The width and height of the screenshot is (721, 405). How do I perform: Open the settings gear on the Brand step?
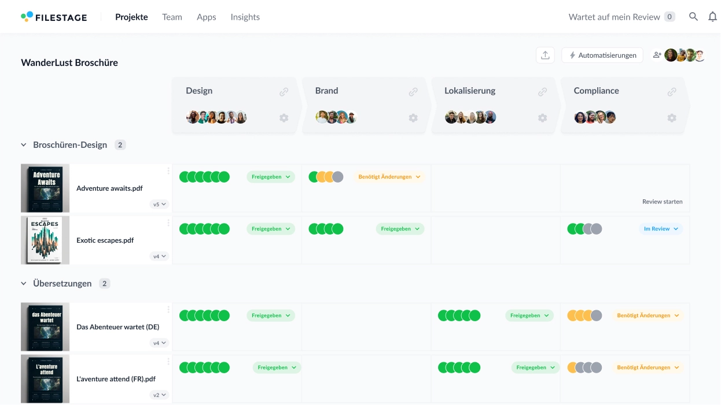(413, 117)
